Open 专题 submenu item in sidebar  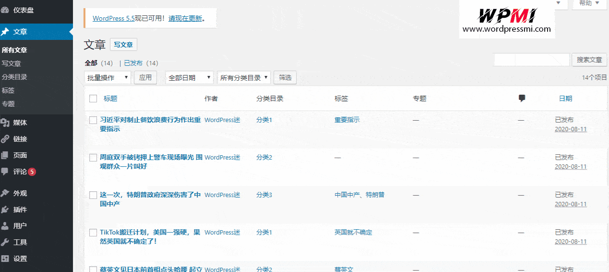pyautogui.click(x=8, y=104)
